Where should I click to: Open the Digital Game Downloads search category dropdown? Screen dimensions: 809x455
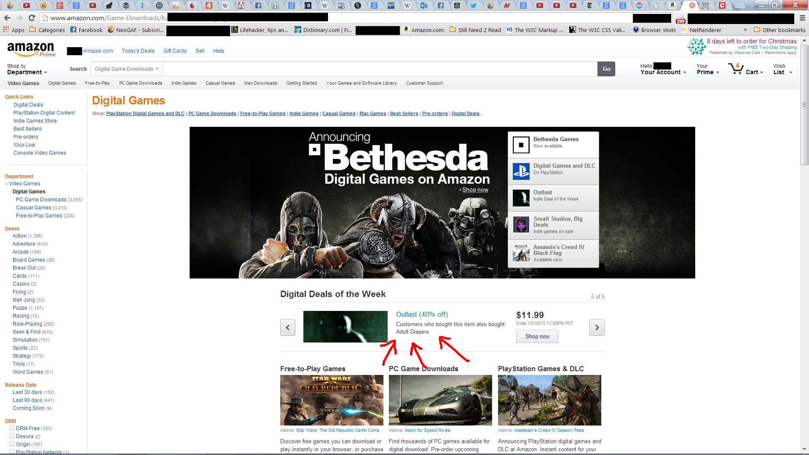click(126, 69)
